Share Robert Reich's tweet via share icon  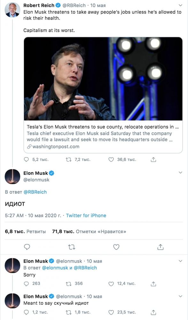point(153,160)
